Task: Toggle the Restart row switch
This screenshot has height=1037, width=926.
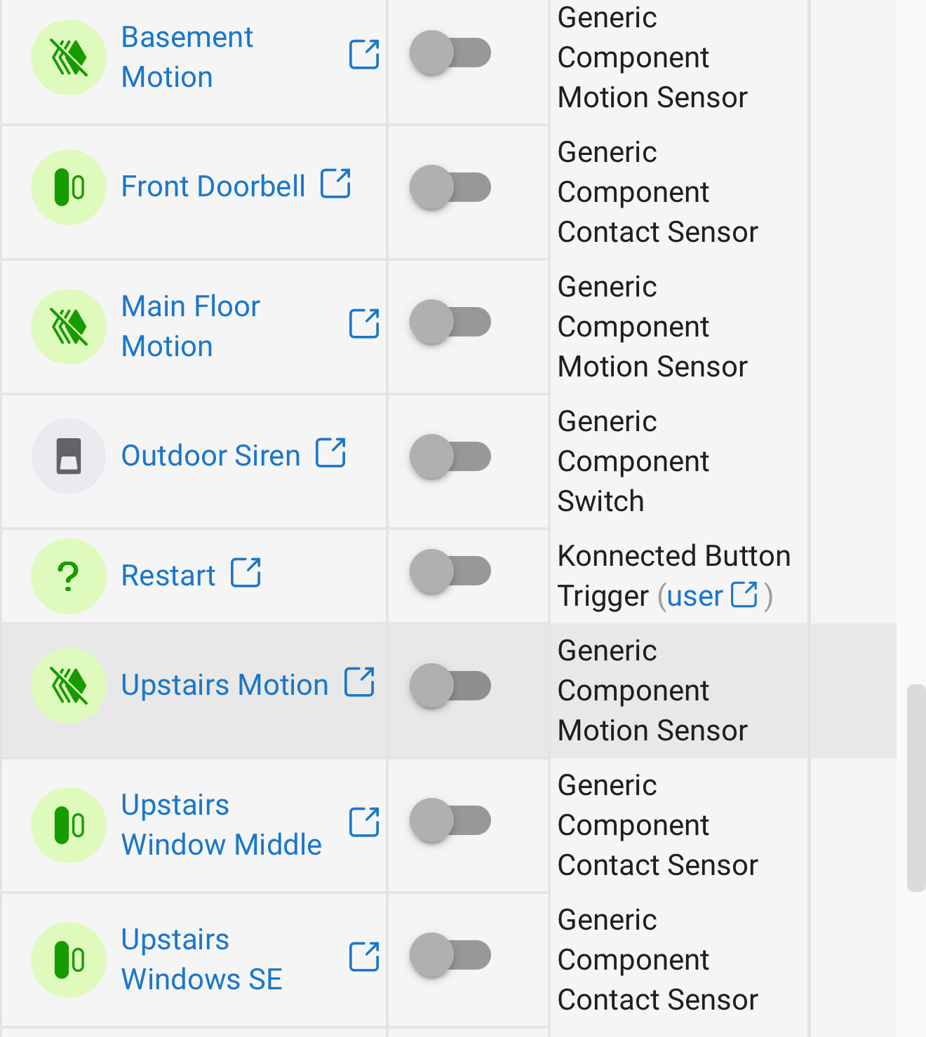Action: click(450, 571)
